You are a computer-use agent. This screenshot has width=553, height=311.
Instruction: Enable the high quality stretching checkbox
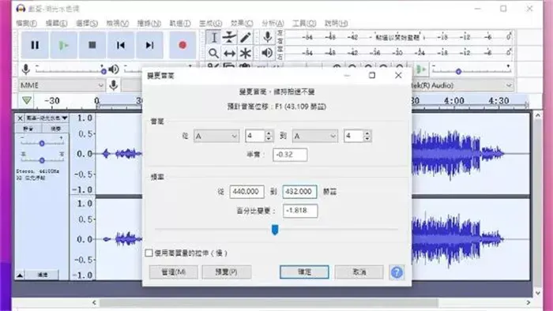tap(149, 253)
